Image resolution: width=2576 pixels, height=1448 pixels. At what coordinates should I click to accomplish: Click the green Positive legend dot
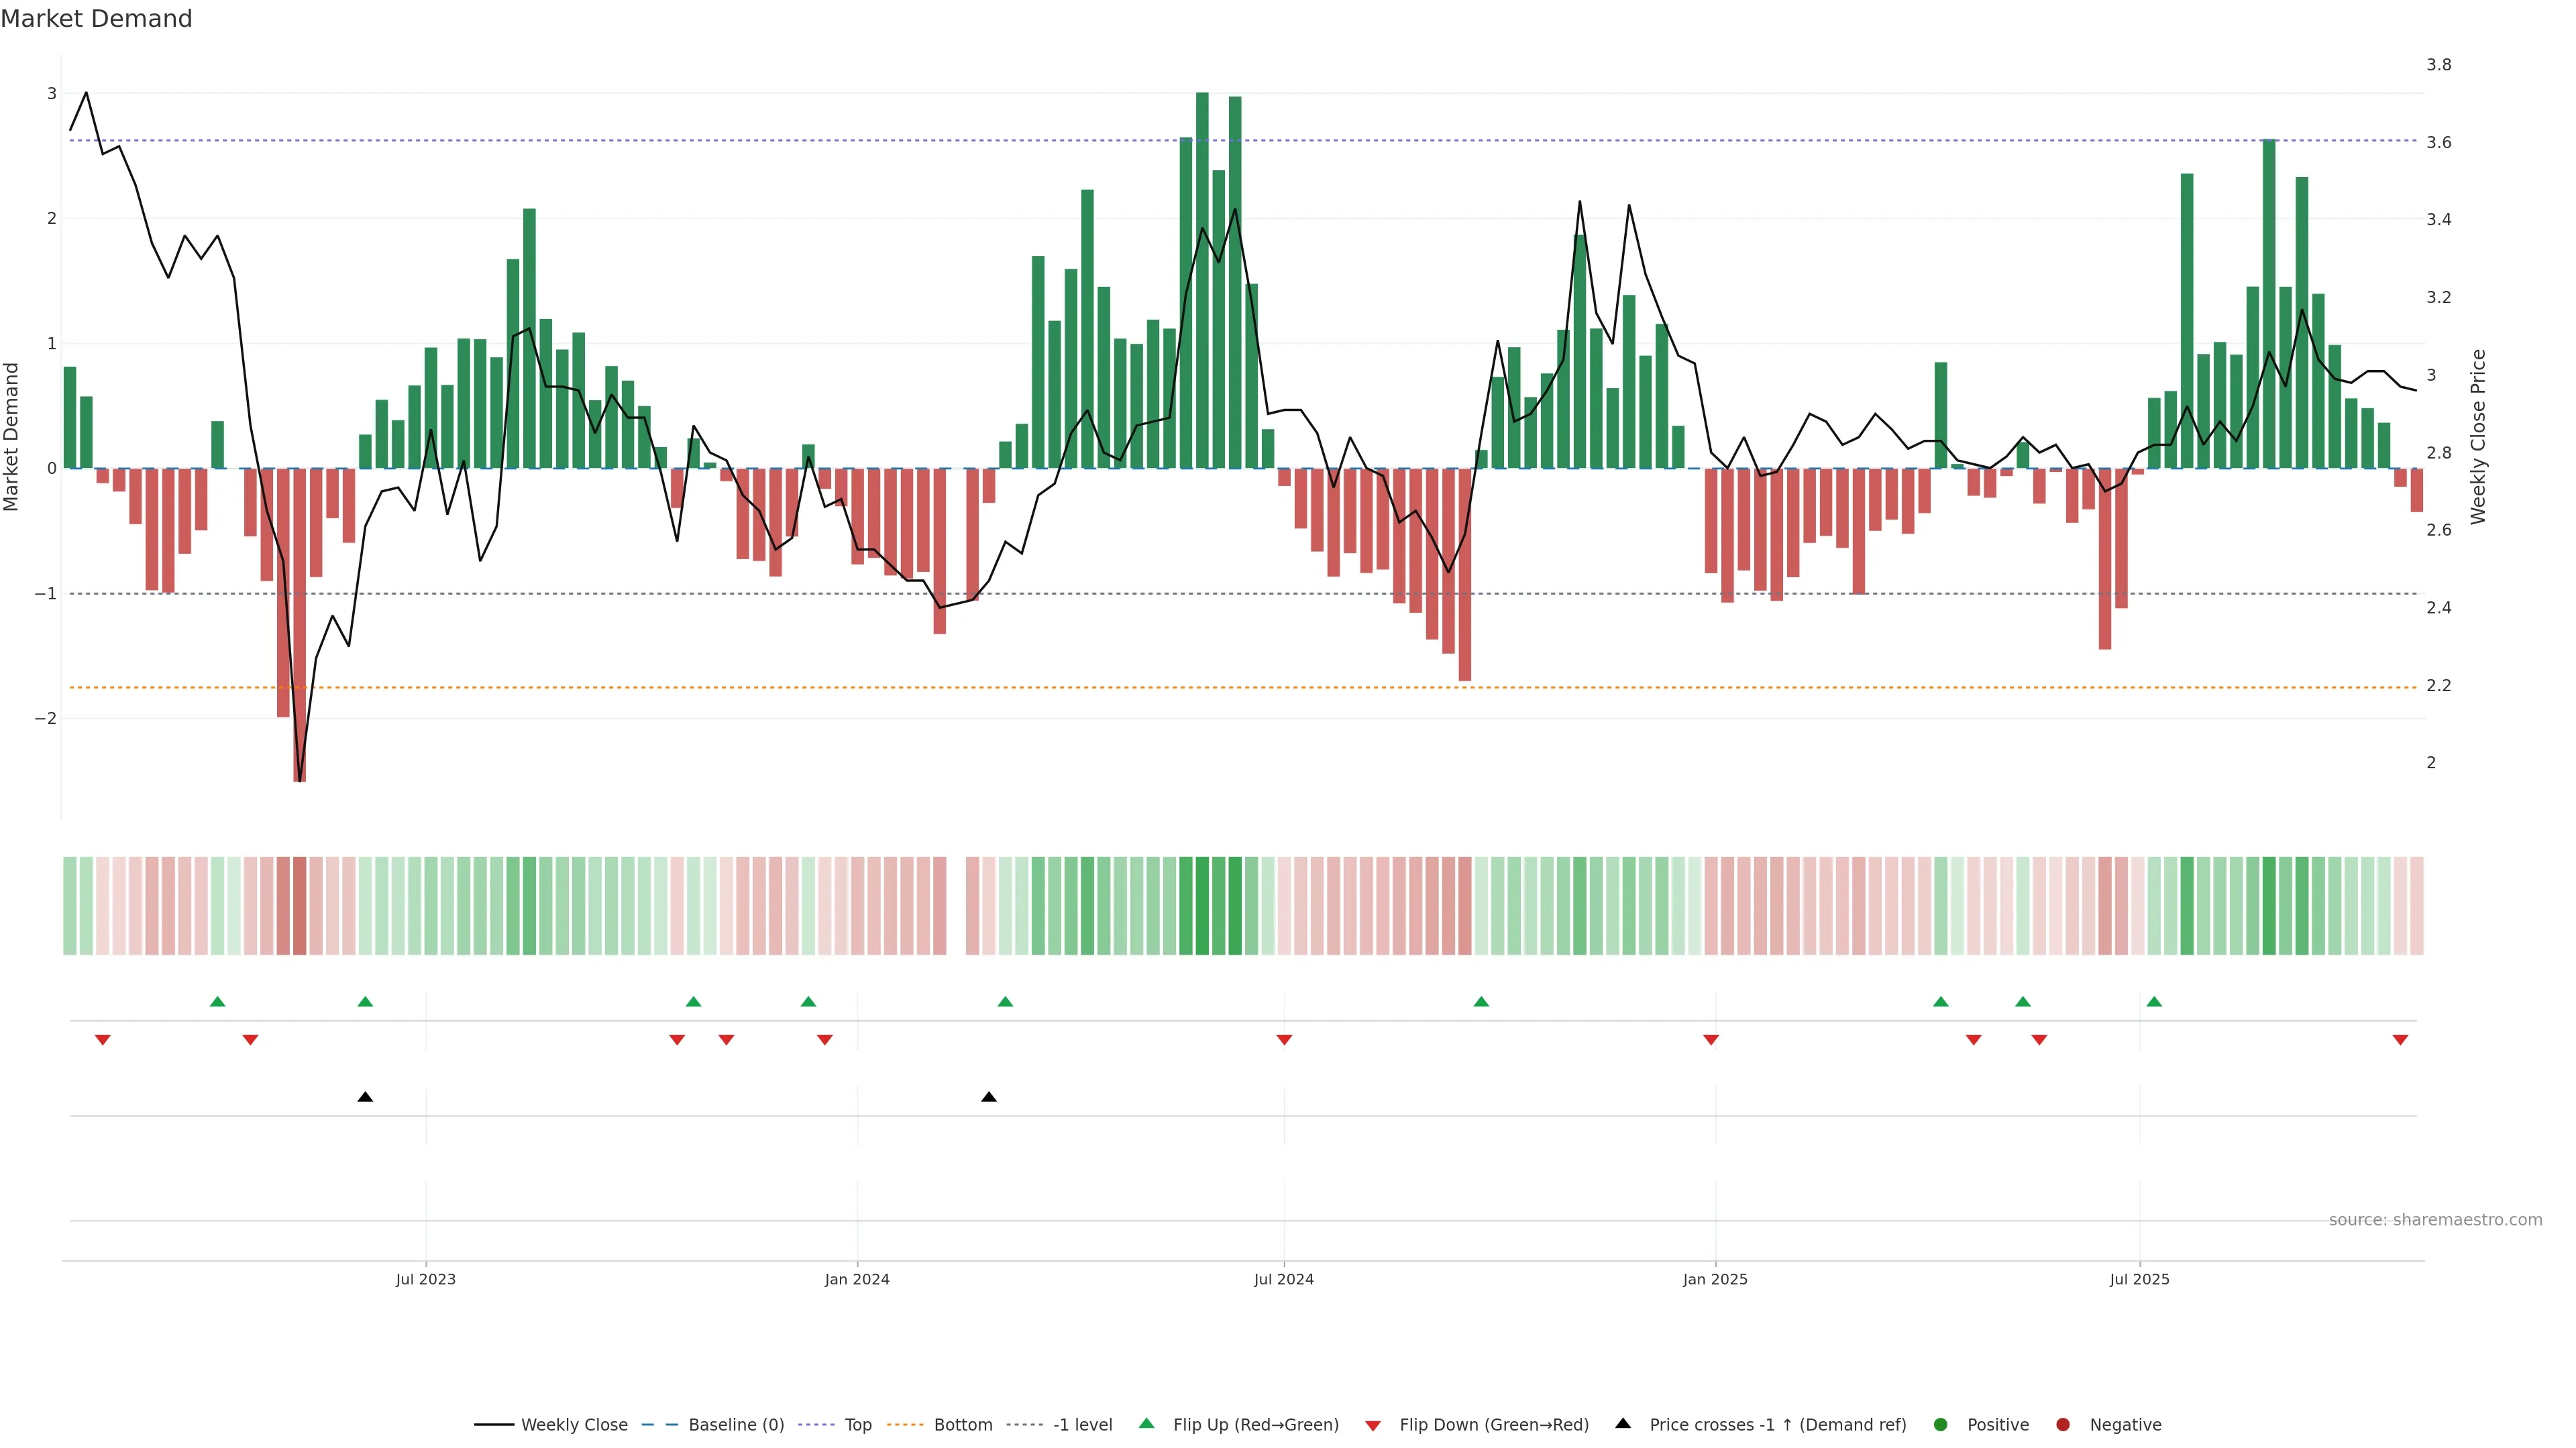pos(1941,1425)
